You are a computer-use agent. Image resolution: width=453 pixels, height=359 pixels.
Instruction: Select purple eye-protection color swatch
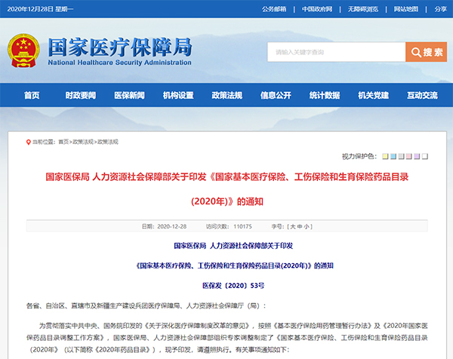click(417, 156)
